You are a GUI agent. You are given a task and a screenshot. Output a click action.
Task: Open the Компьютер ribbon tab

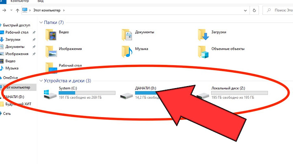20,1
